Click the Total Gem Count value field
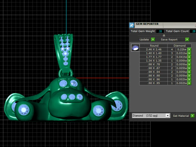Image resolution: width=196 pixels, height=147 pixels. point(193,31)
